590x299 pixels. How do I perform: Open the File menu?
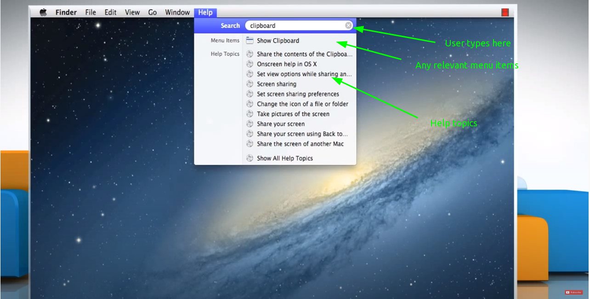pos(91,12)
